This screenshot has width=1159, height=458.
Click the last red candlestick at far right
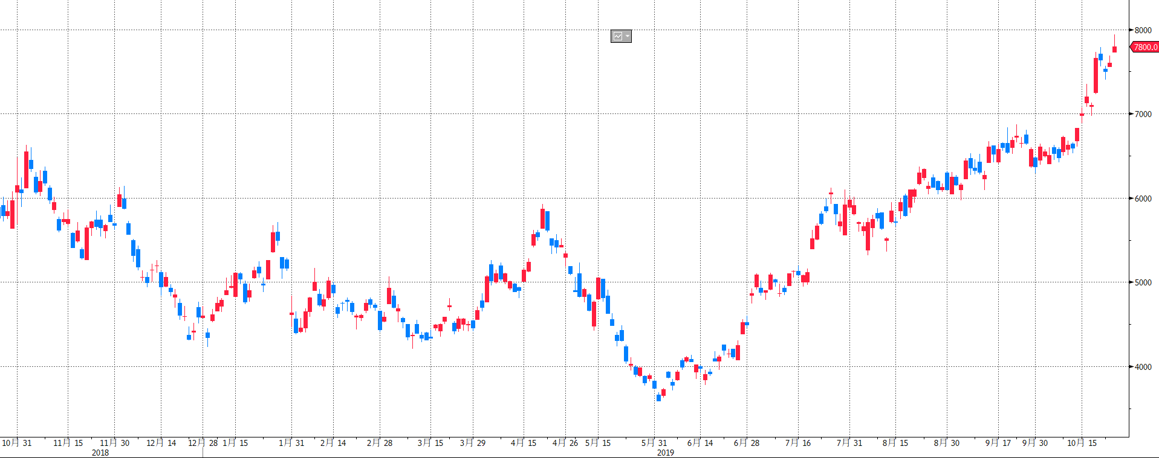1114,49
